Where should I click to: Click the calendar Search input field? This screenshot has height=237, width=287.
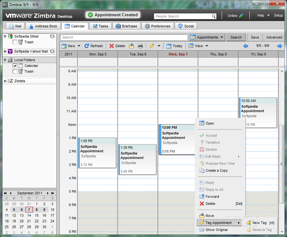click(124, 37)
